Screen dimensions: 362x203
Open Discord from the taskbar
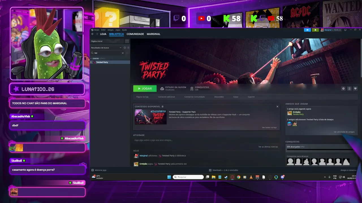(282, 177)
